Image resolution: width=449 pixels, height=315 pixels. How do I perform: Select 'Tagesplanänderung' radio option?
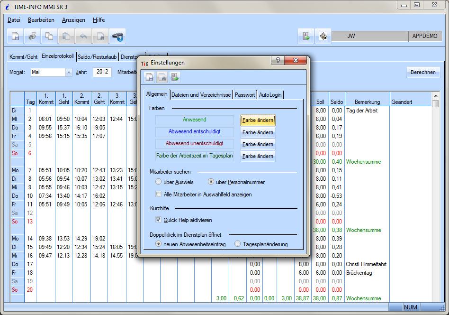coord(237,244)
